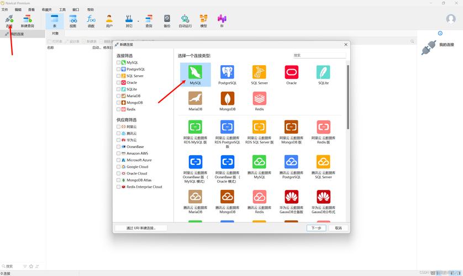
Task: Select 腾讯云 云数据库 SQL Server tile
Action: [323, 167]
